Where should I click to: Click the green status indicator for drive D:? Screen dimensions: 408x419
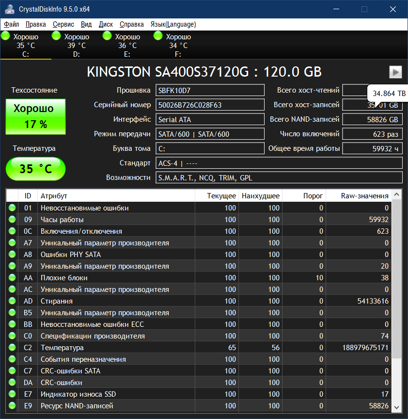56,35
